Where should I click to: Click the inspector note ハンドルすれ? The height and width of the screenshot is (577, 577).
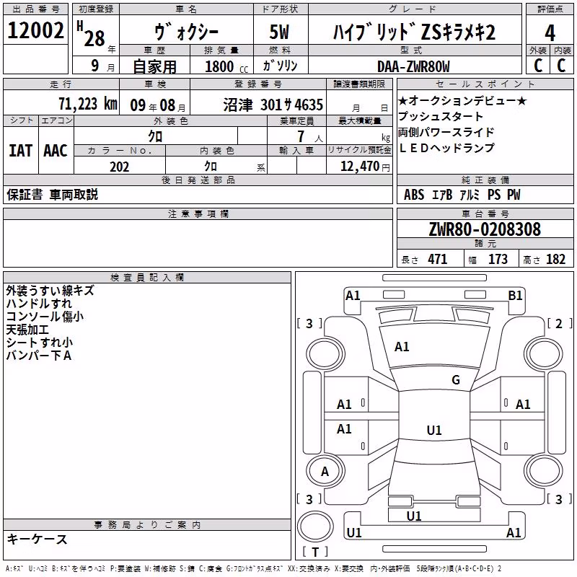pos(39,304)
